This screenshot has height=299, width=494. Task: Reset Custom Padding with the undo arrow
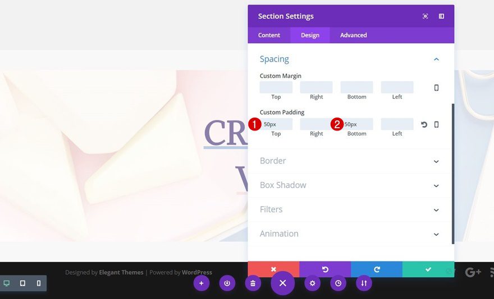[424, 124]
